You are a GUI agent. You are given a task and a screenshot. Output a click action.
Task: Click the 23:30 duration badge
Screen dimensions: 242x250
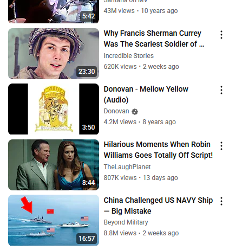click(x=87, y=72)
